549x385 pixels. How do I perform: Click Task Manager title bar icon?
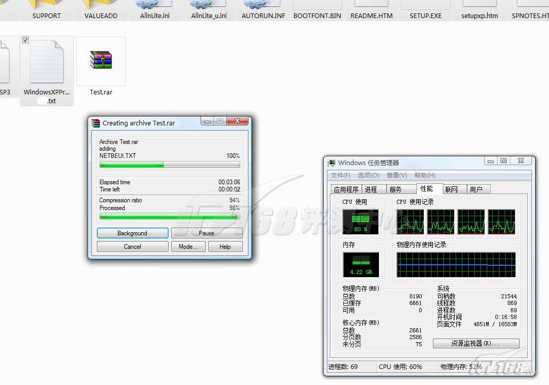click(331, 163)
